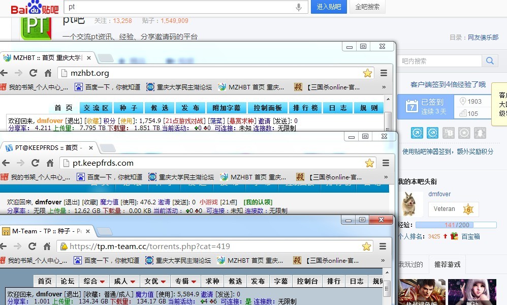Image resolution: width=507 pixels, height=305 pixels.
Task: Bookmark star in mzhbt.org address bar
Action: pos(367,73)
